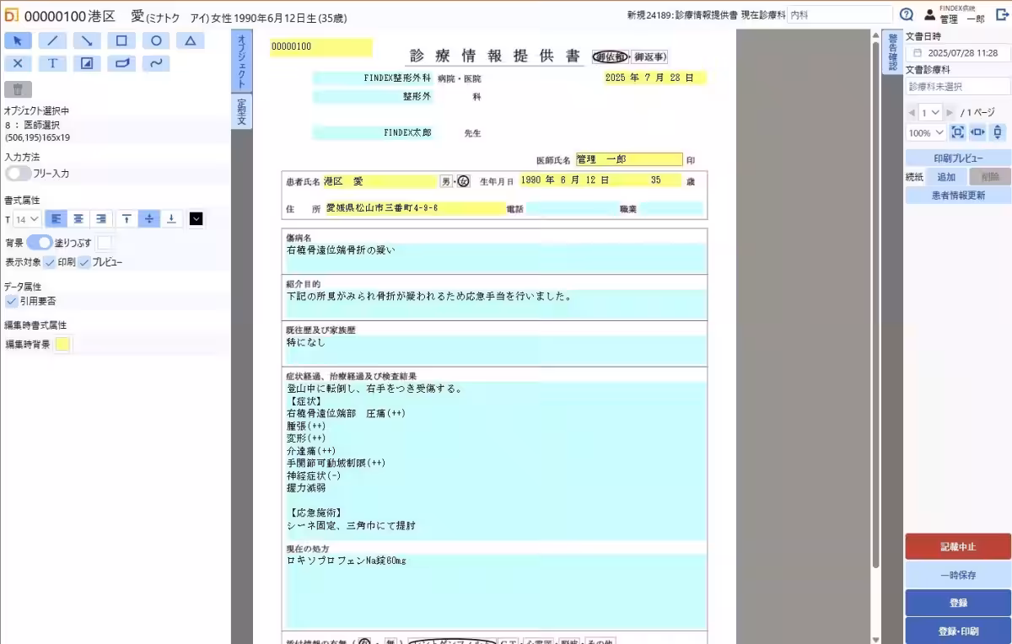1012x644 pixels.
Task: Click the yellow 編集時背景 color swatch
Action: (x=60, y=344)
